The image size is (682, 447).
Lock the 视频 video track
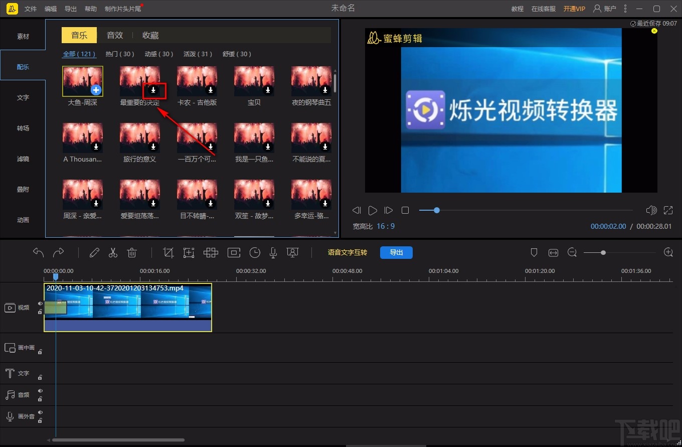click(40, 312)
